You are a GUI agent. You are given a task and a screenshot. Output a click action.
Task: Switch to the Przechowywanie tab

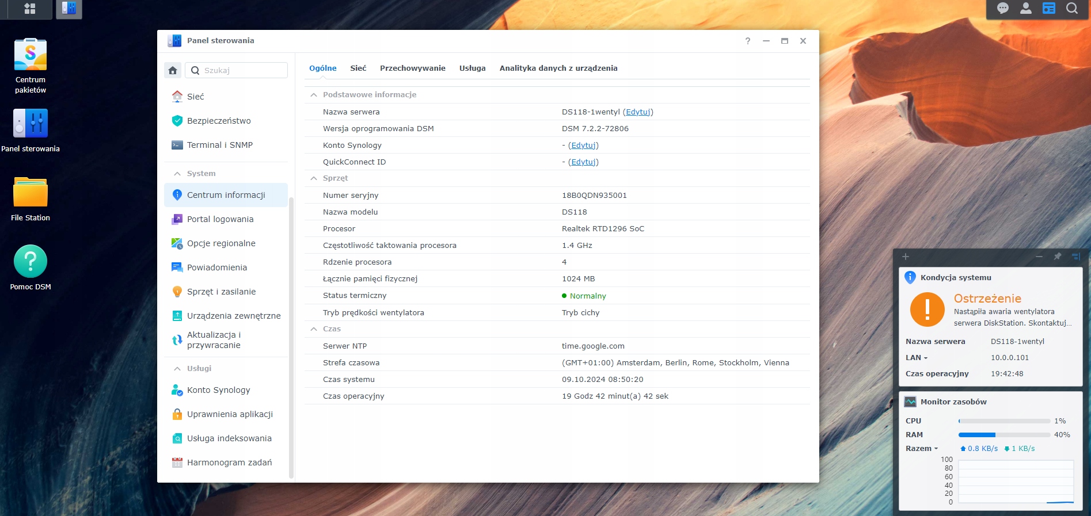[x=413, y=68]
